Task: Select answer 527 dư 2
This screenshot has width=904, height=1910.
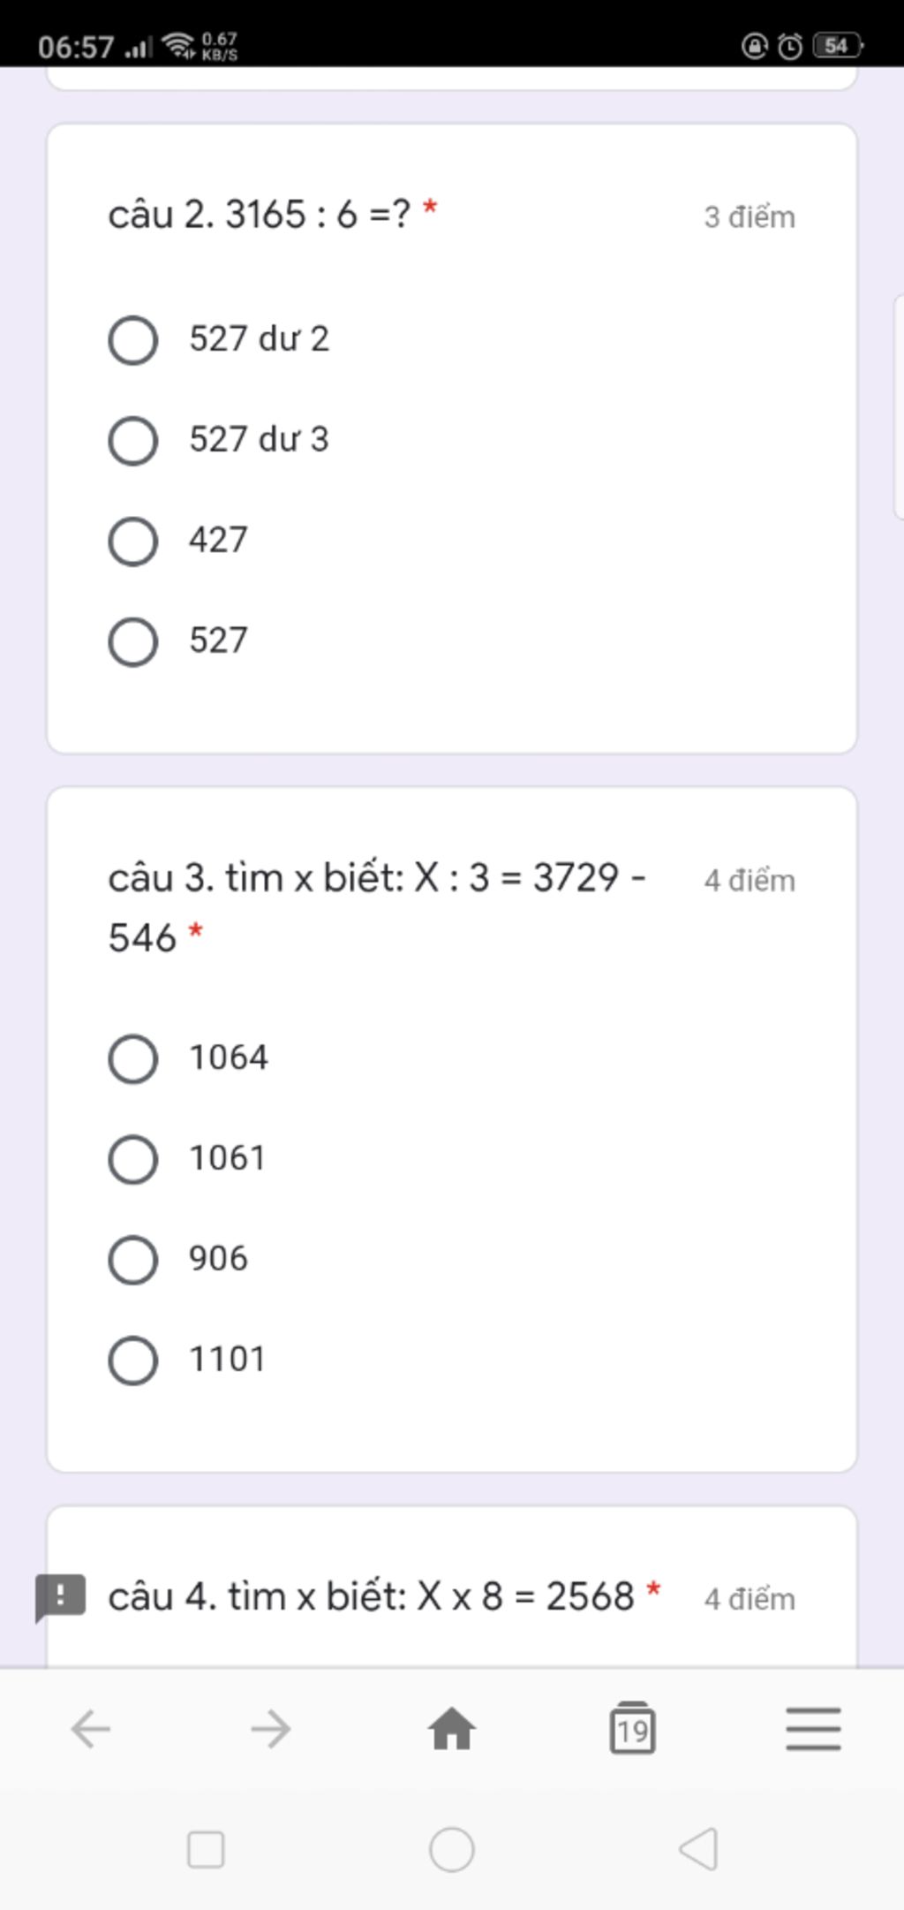Action: (x=133, y=340)
